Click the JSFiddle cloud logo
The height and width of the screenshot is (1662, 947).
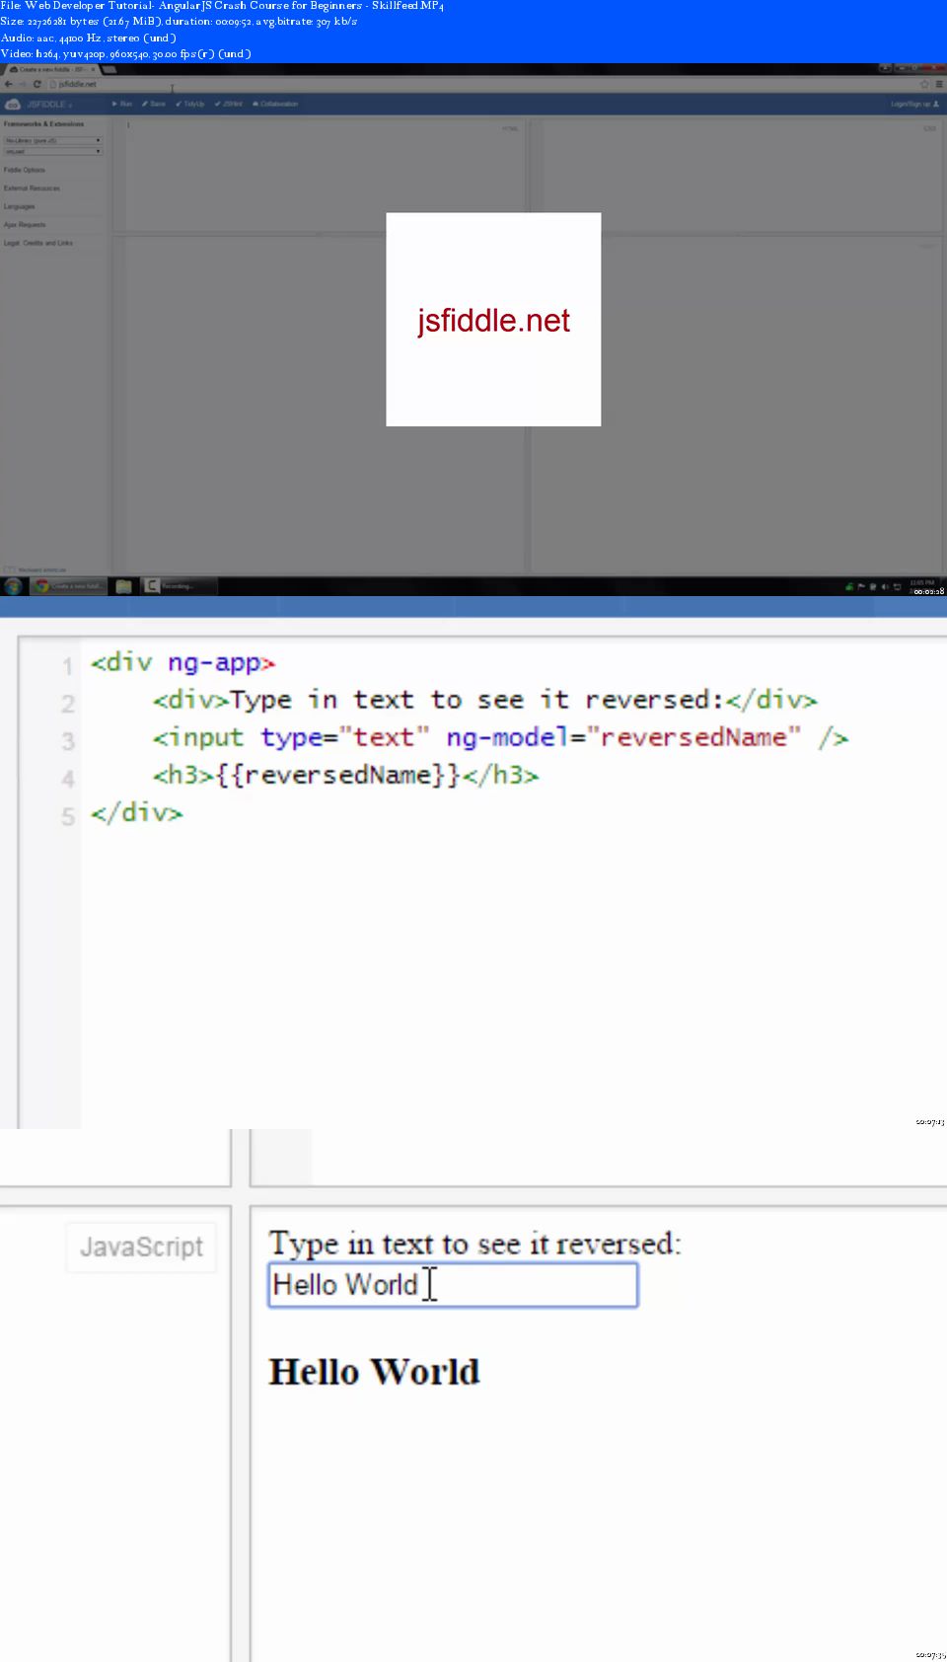tap(13, 104)
